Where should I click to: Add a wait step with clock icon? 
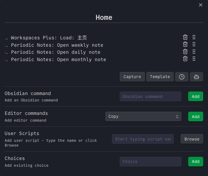[182, 77]
